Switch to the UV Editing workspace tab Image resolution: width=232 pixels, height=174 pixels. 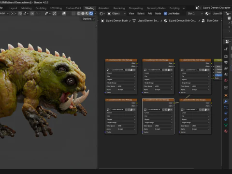(x=56, y=8)
